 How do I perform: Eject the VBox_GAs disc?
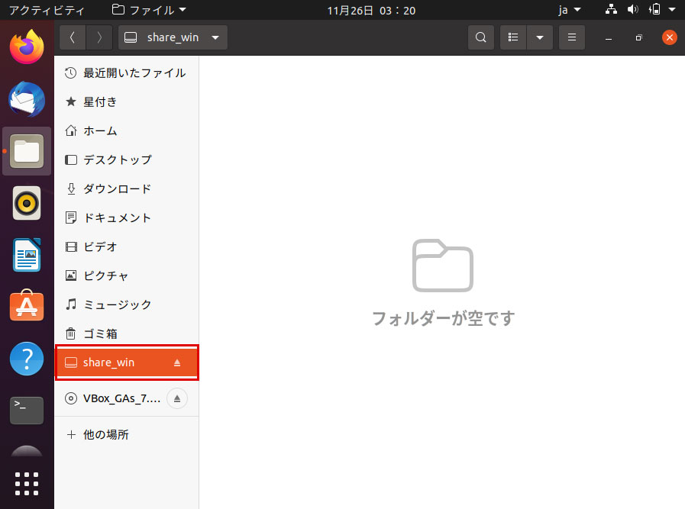177,398
